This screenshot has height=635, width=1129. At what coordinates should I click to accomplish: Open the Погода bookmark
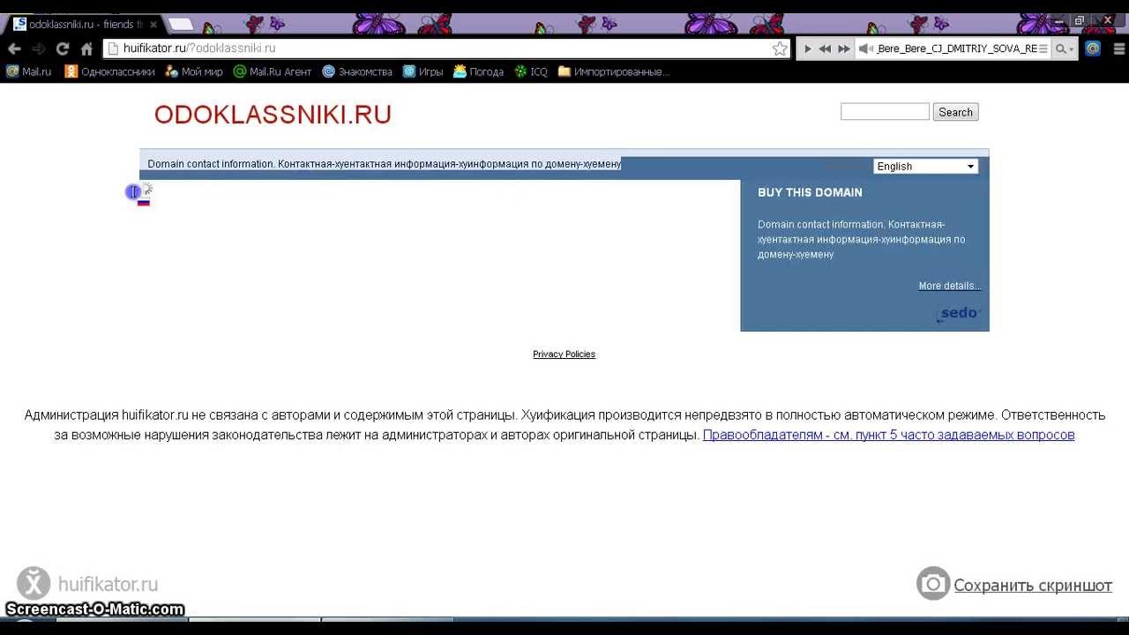478,71
